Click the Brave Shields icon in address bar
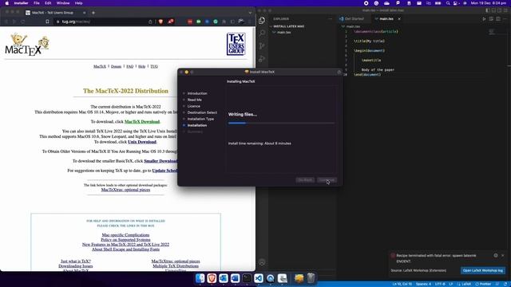 [x=160, y=22]
